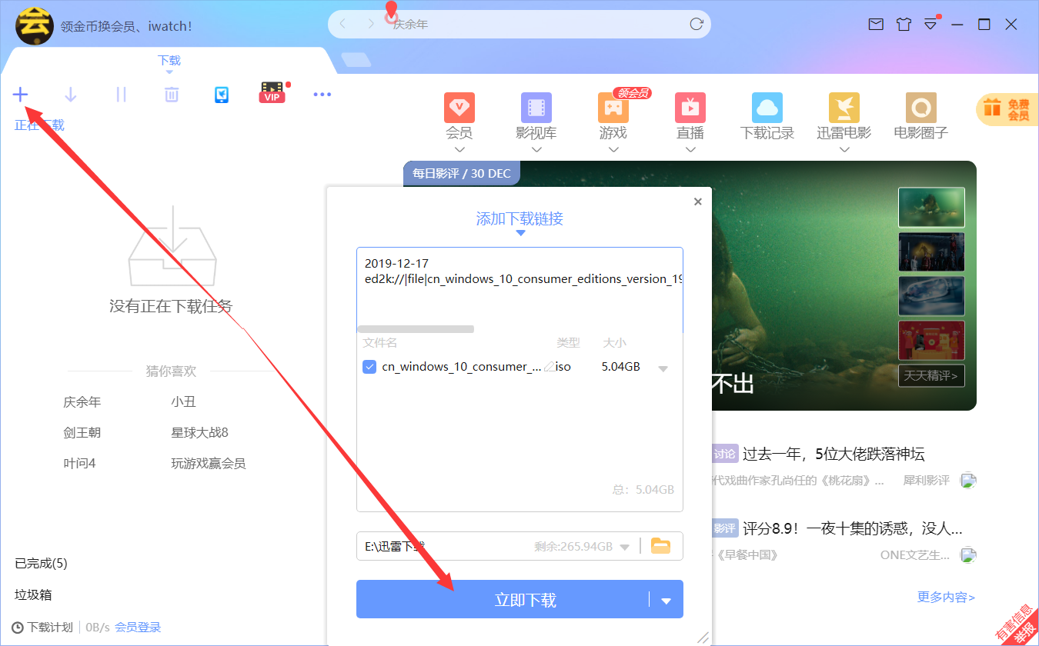Click 庆余年 in suggestions list
Screen dimensions: 1039x646
(x=82, y=402)
